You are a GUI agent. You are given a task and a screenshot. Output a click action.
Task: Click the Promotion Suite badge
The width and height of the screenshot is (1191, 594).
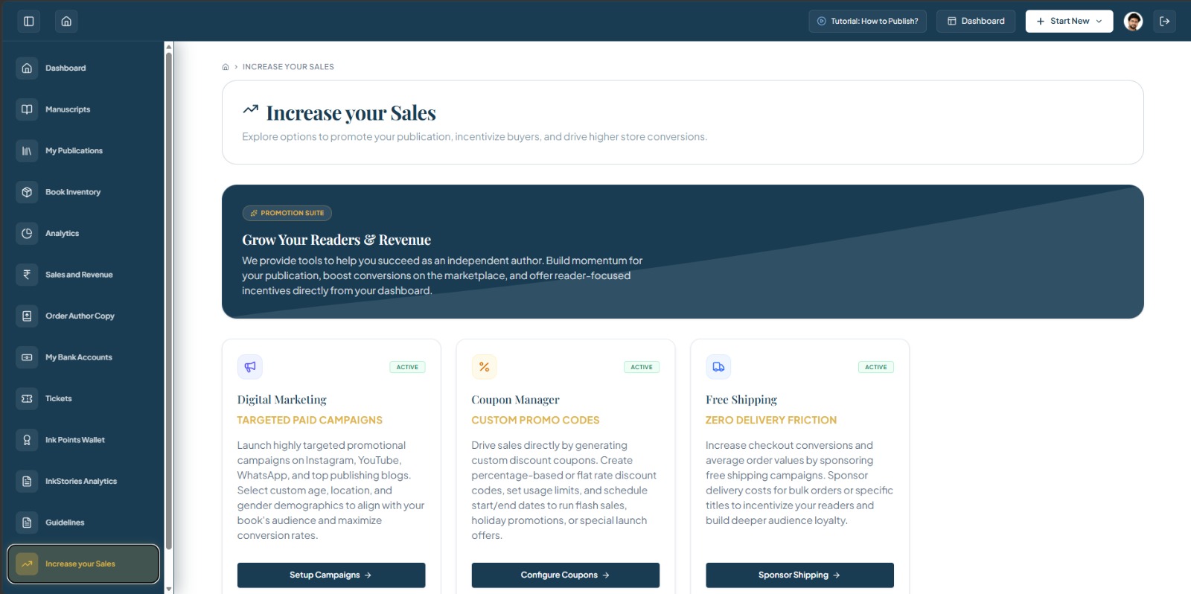287,213
